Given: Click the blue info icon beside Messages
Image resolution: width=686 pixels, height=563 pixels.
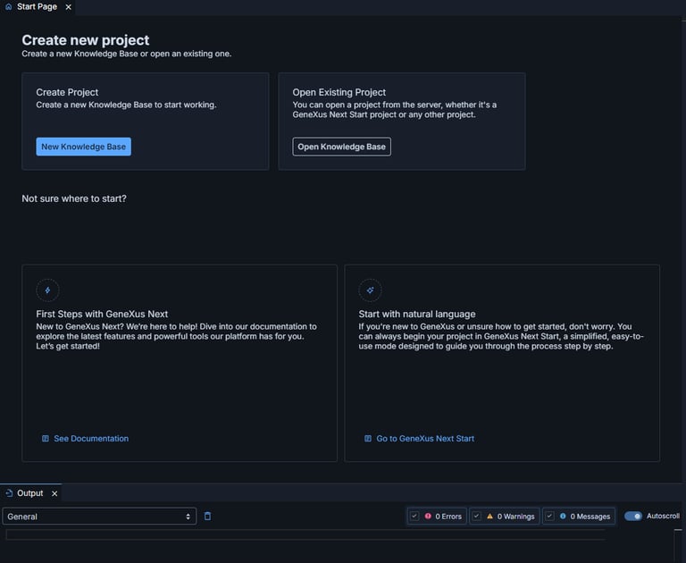Looking at the screenshot, I should click(x=563, y=517).
